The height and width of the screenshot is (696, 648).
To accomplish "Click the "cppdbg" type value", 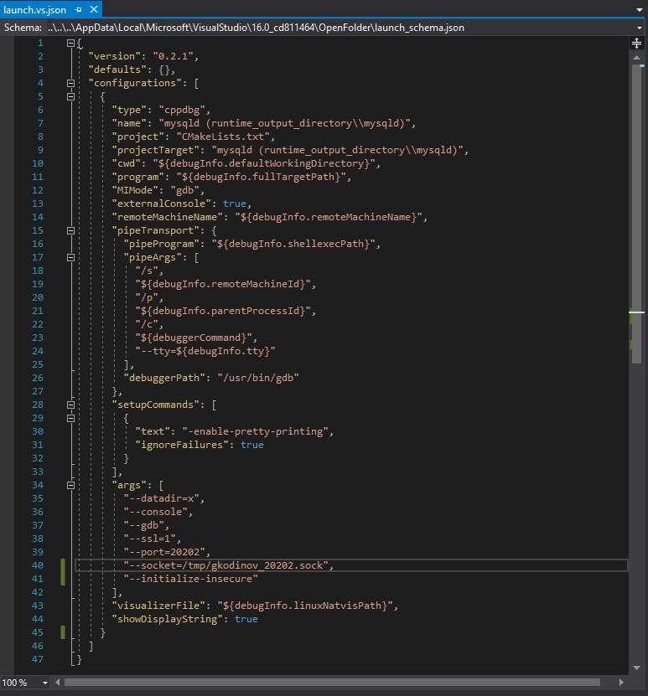I will click(182, 110).
